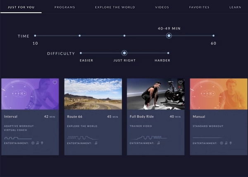Click video play icon on Interval card
The image size is (248, 177).
(32, 143)
